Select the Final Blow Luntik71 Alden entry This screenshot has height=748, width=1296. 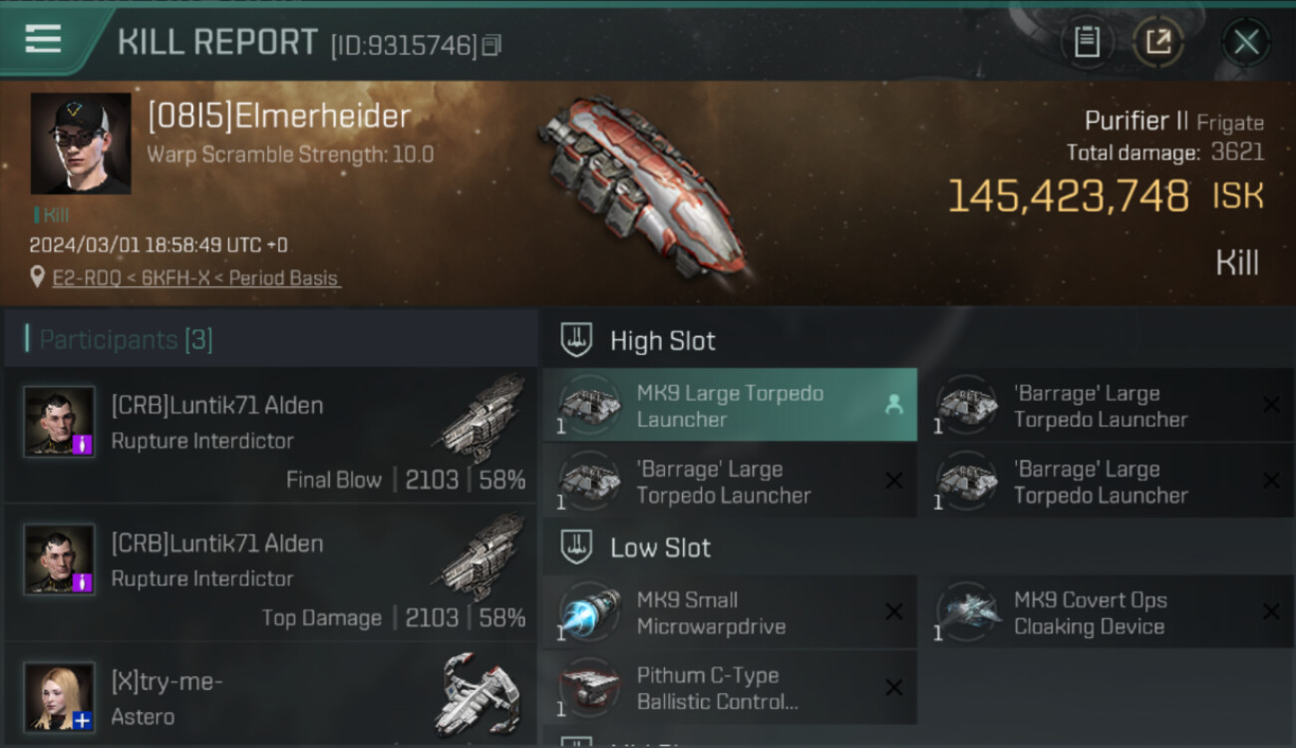pyautogui.click(x=270, y=435)
